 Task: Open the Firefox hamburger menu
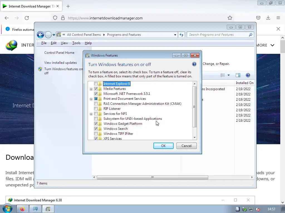(x=278, y=18)
